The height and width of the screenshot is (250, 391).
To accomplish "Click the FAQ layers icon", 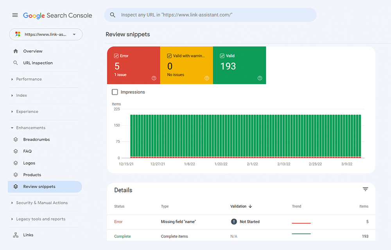I will pos(16,151).
